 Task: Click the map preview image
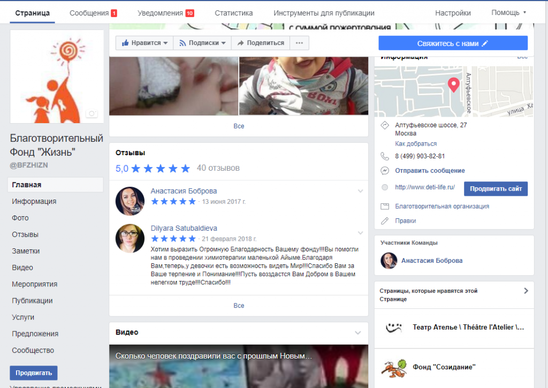[454, 92]
